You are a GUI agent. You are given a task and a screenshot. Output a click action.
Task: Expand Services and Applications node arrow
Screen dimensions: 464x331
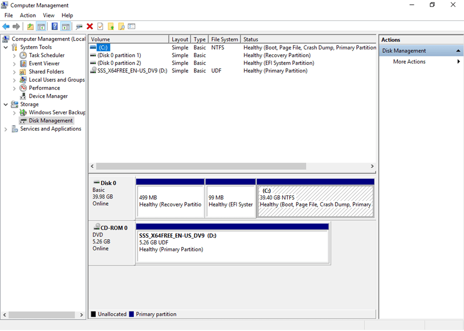point(6,129)
